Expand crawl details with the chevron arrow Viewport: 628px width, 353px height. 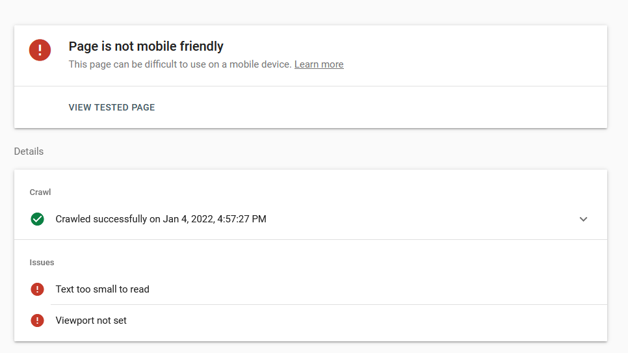point(583,219)
